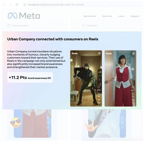The width and height of the screenshot is (144, 141).
Task: Open site settings icon in address bar
Action: coord(25,5)
